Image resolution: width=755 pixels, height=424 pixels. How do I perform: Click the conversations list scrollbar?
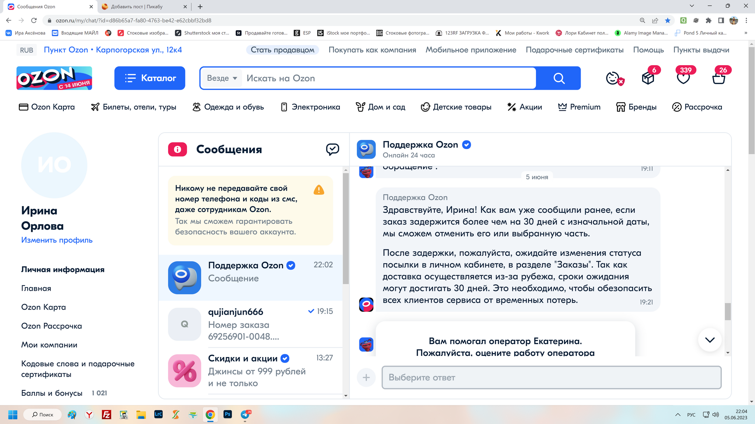(x=346, y=228)
